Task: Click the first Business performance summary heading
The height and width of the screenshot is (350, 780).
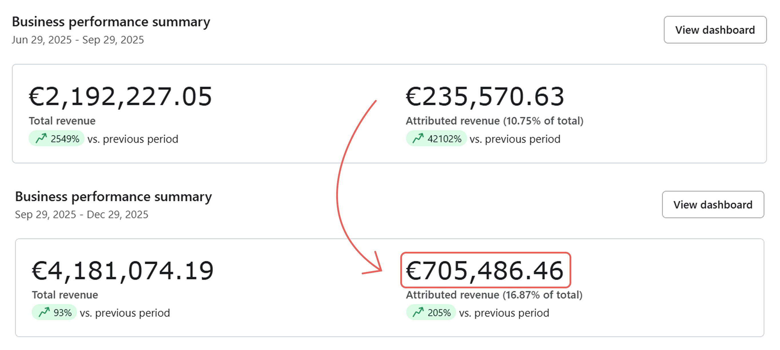Action: coord(111,22)
